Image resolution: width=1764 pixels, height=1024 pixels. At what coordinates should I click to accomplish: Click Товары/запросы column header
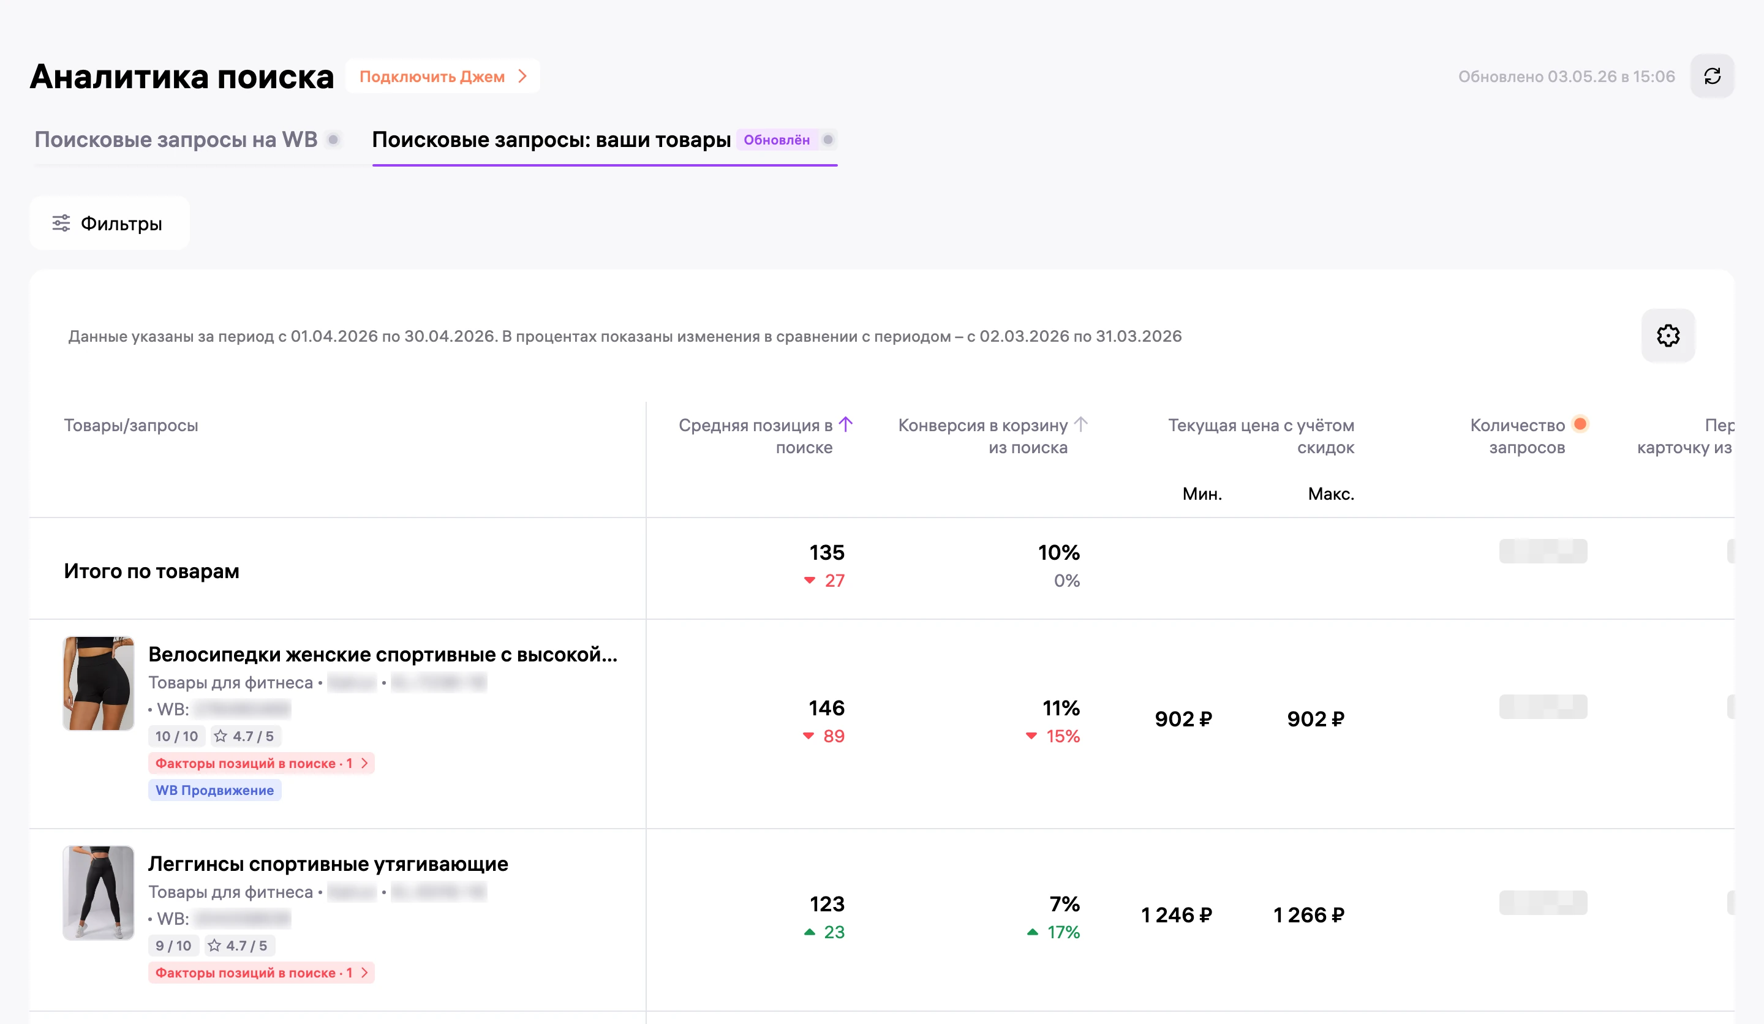[x=131, y=425]
